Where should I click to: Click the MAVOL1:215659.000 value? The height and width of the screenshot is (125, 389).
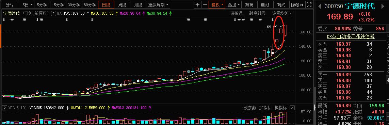click(88, 108)
